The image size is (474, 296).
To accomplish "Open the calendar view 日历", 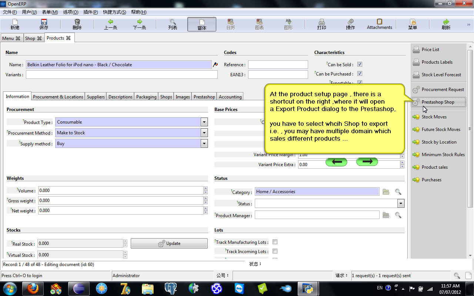I will (x=230, y=24).
